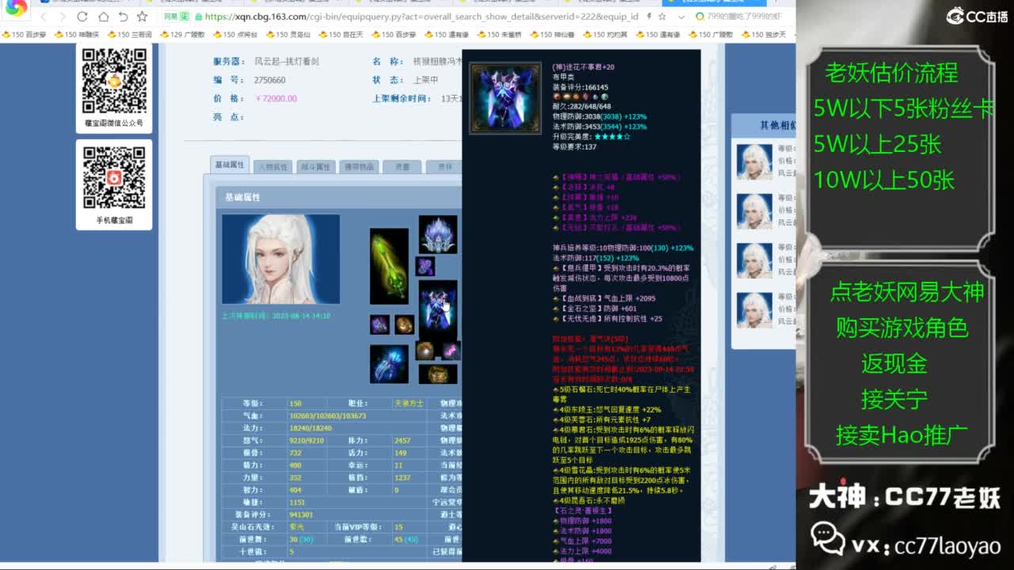Open the "129 广陵散" bookmark

pos(181,35)
